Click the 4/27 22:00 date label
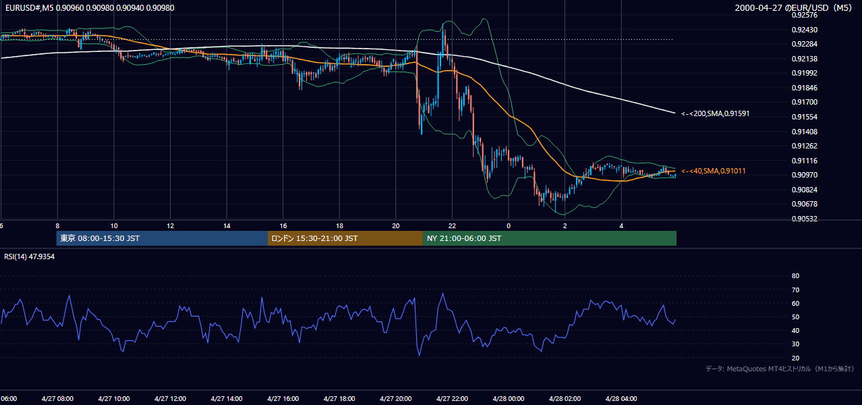 pos(452,398)
